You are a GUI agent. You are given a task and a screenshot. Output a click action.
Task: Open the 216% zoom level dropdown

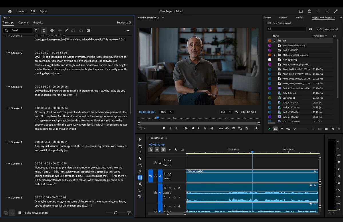[x=166, y=112]
